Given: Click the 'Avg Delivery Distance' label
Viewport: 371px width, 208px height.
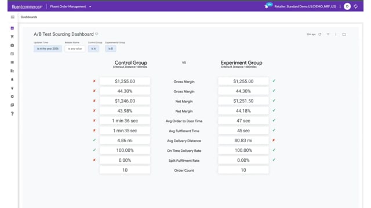Looking at the screenshot, I should (x=184, y=141).
